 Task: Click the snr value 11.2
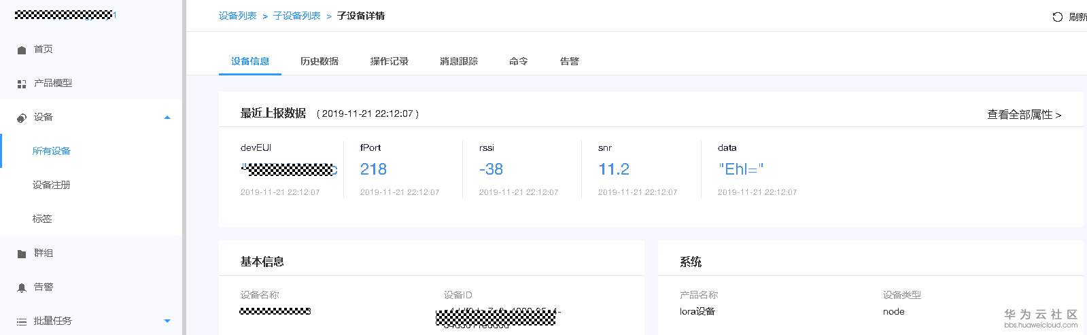click(x=614, y=169)
